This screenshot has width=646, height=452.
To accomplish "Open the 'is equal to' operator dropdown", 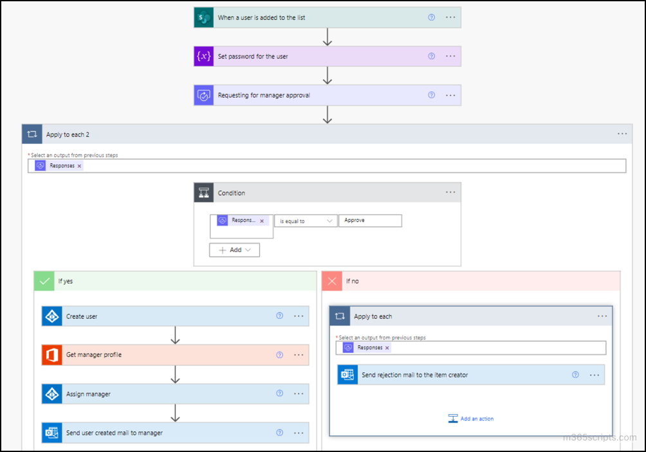I will pyautogui.click(x=306, y=221).
